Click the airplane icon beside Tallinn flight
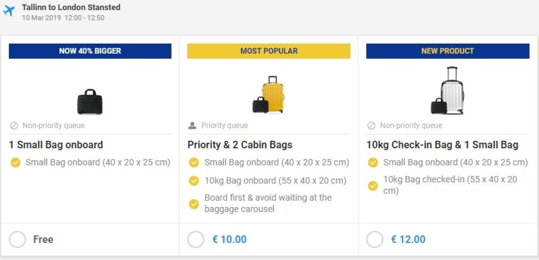This screenshot has width=539, height=260. click(x=9, y=11)
